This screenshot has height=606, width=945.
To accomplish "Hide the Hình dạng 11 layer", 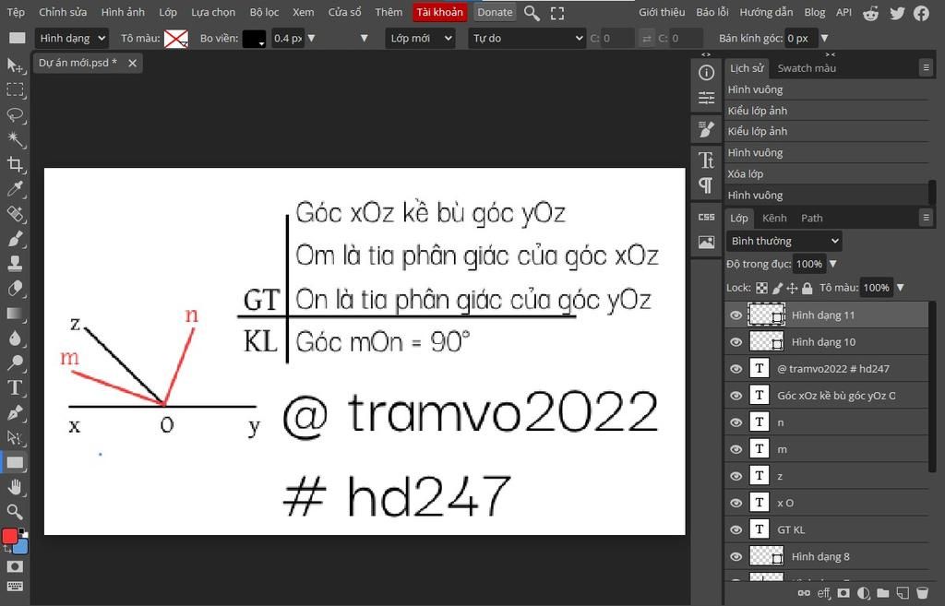I will pos(736,315).
